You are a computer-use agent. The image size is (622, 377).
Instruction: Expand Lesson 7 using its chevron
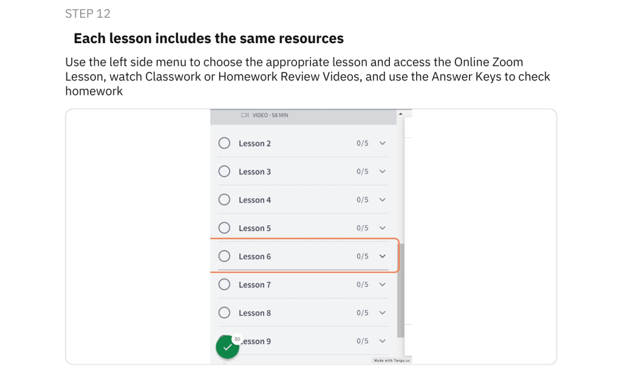383,285
